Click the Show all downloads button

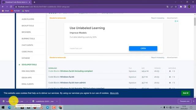click(x=184, y=101)
